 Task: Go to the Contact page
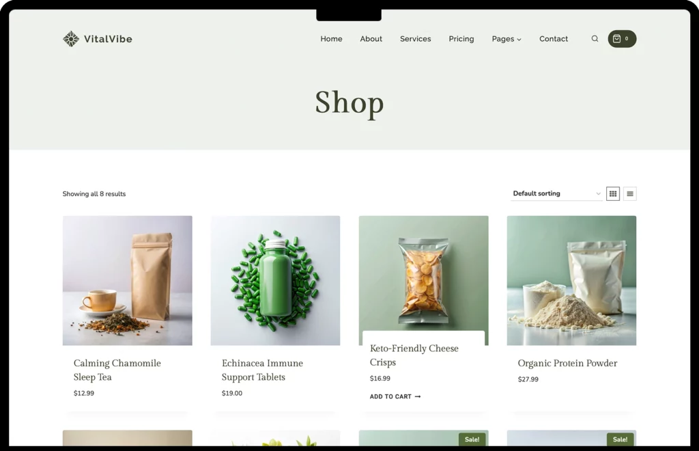click(x=554, y=39)
